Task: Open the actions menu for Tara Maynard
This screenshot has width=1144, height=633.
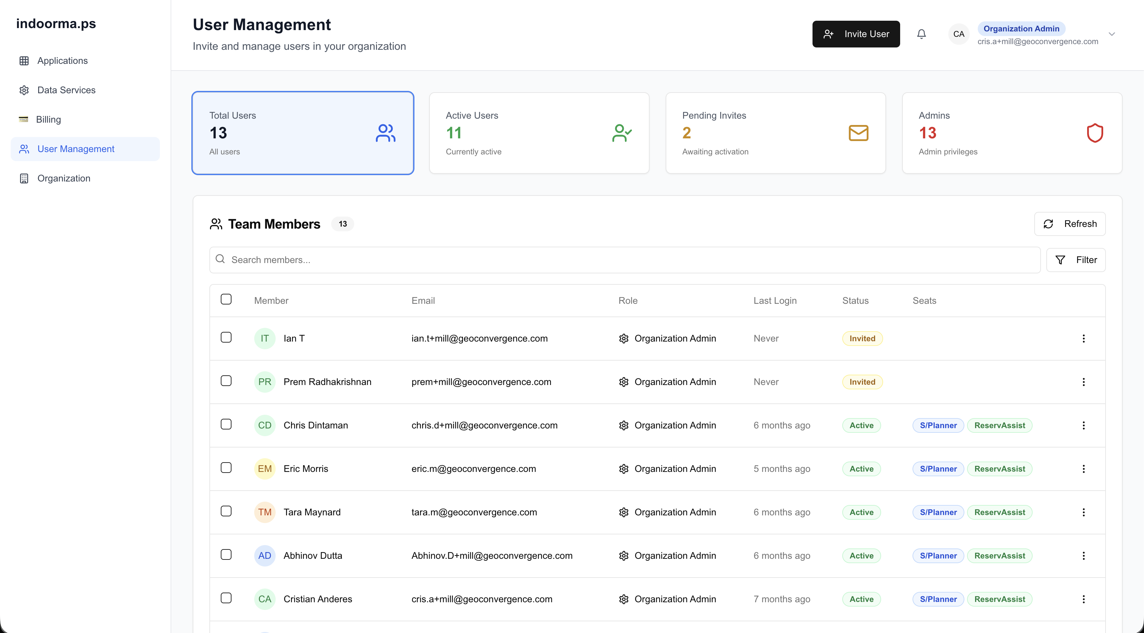Action: click(x=1083, y=512)
